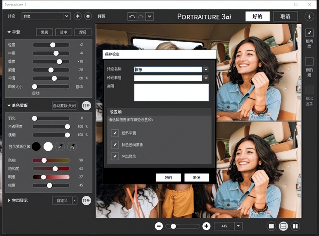This screenshot has height=236, width=319.
Task: Open the 预设名称 dropdown arrow
Action: pyautogui.click(x=206, y=69)
